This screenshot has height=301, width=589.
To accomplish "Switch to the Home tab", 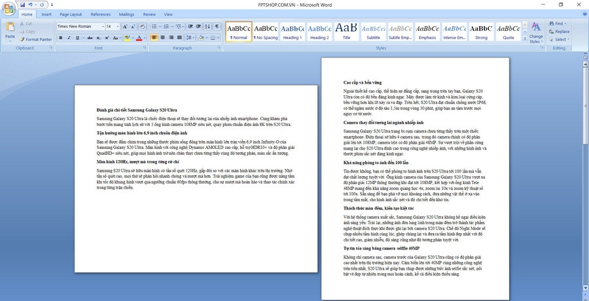I will tap(27, 14).
